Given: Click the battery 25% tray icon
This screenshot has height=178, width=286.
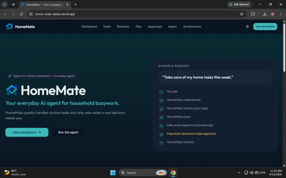Looking at the screenshot, I should (x=260, y=173).
